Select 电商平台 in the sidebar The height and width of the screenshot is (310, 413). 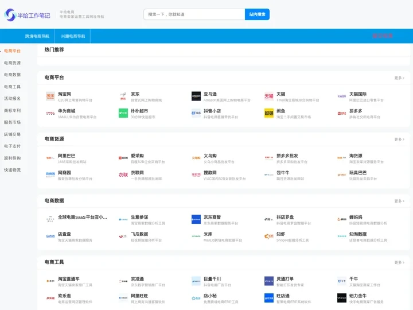pyautogui.click(x=12, y=51)
